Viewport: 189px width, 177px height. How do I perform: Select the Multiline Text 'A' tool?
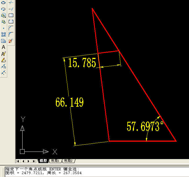(x=3, y=47)
